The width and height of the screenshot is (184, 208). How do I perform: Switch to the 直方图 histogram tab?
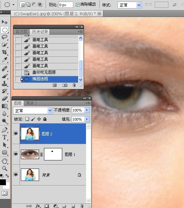21,32
